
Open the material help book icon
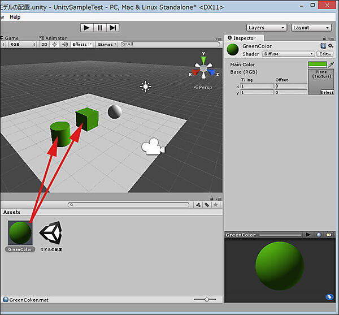[x=323, y=46]
